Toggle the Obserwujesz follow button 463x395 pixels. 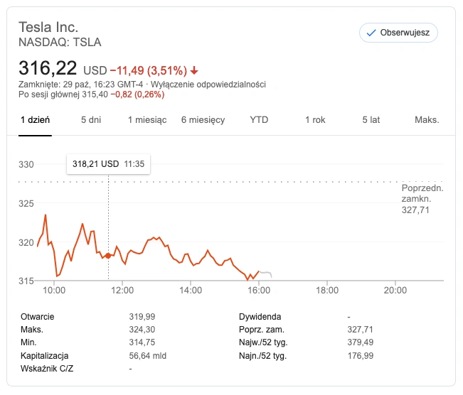click(x=398, y=33)
